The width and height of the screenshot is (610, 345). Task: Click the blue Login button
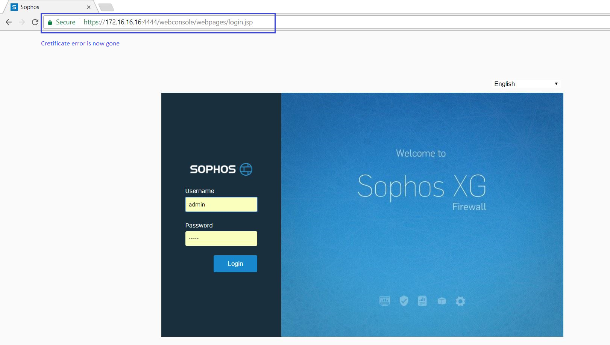[x=235, y=264]
